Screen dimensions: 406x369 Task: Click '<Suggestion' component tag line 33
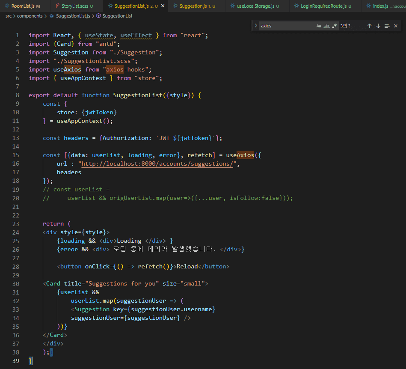[x=90, y=309]
